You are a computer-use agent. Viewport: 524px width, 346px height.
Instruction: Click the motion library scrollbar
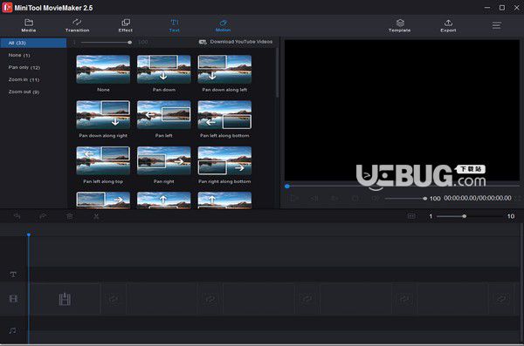[277, 72]
